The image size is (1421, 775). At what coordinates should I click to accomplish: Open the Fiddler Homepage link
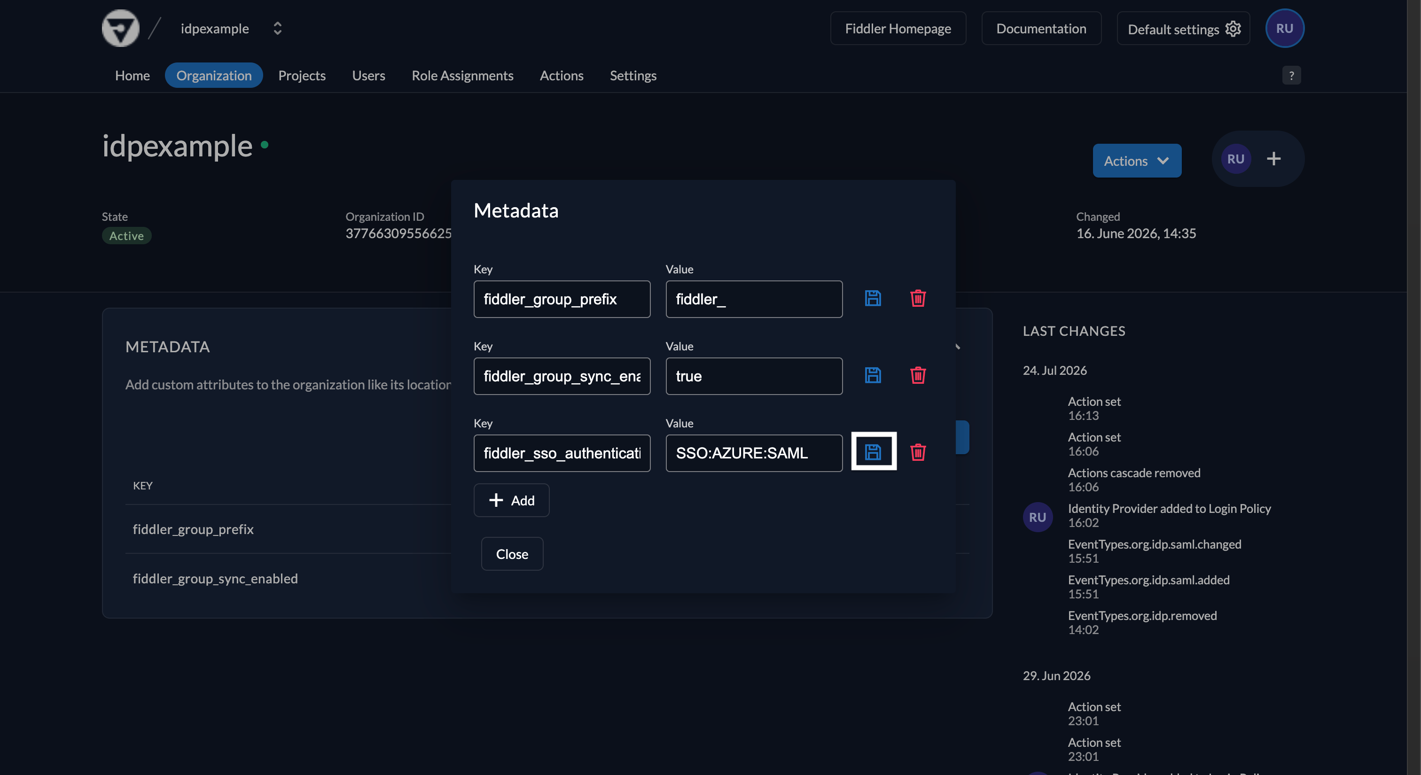point(898,29)
